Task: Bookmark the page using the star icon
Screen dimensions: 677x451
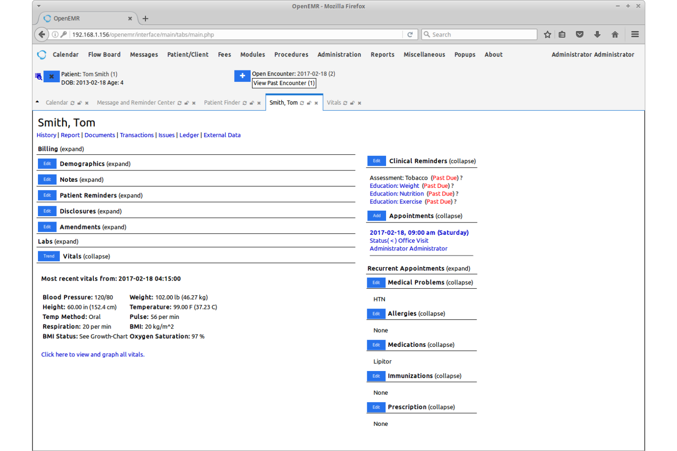Action: 547,34
